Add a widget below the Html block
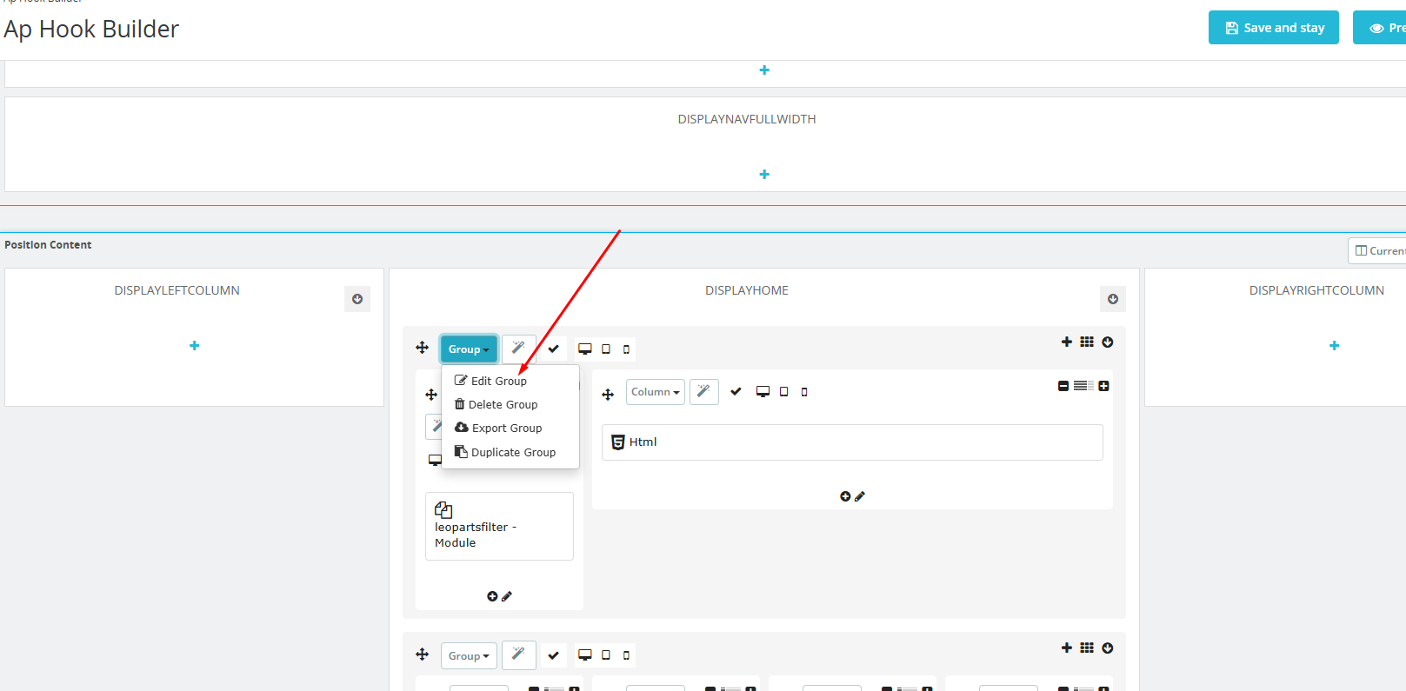1406x691 pixels. (x=845, y=496)
